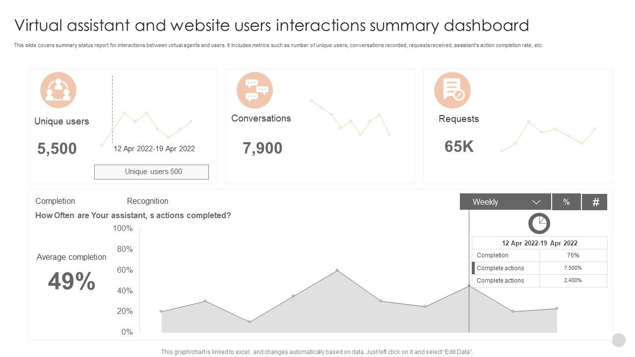Click the chart point at the vertical marker line
Viewport: 635px width, 357px height.
coord(469,286)
